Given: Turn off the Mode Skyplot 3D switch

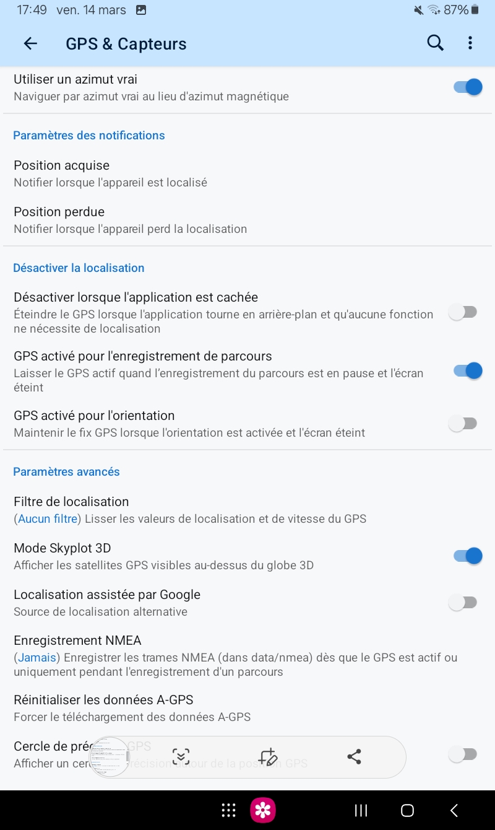Looking at the screenshot, I should tap(468, 556).
